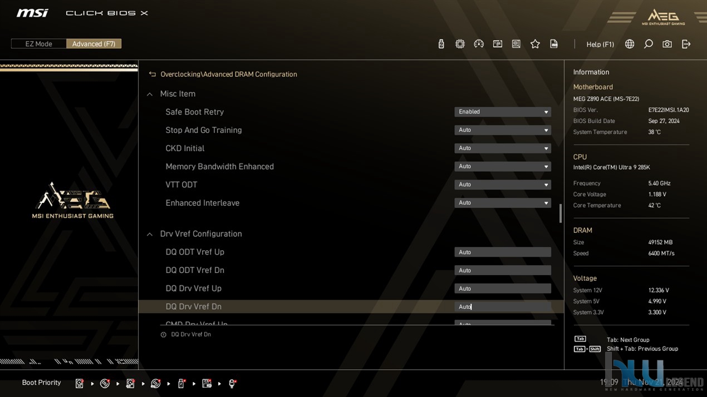This screenshot has width=707, height=397.
Task: Click the drive icon left of the star
Action: click(x=516, y=44)
